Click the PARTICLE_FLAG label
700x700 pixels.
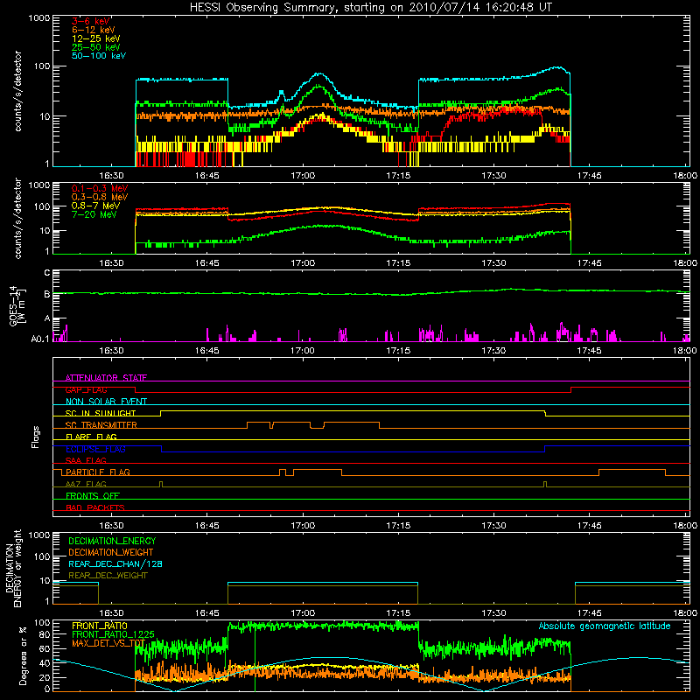pos(98,472)
